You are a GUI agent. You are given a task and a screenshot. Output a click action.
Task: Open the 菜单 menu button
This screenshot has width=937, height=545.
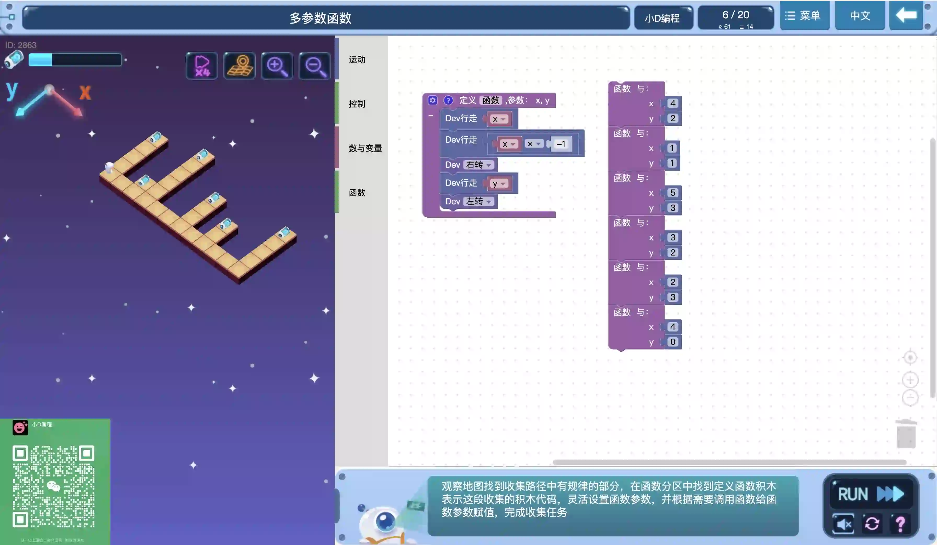[x=805, y=16]
